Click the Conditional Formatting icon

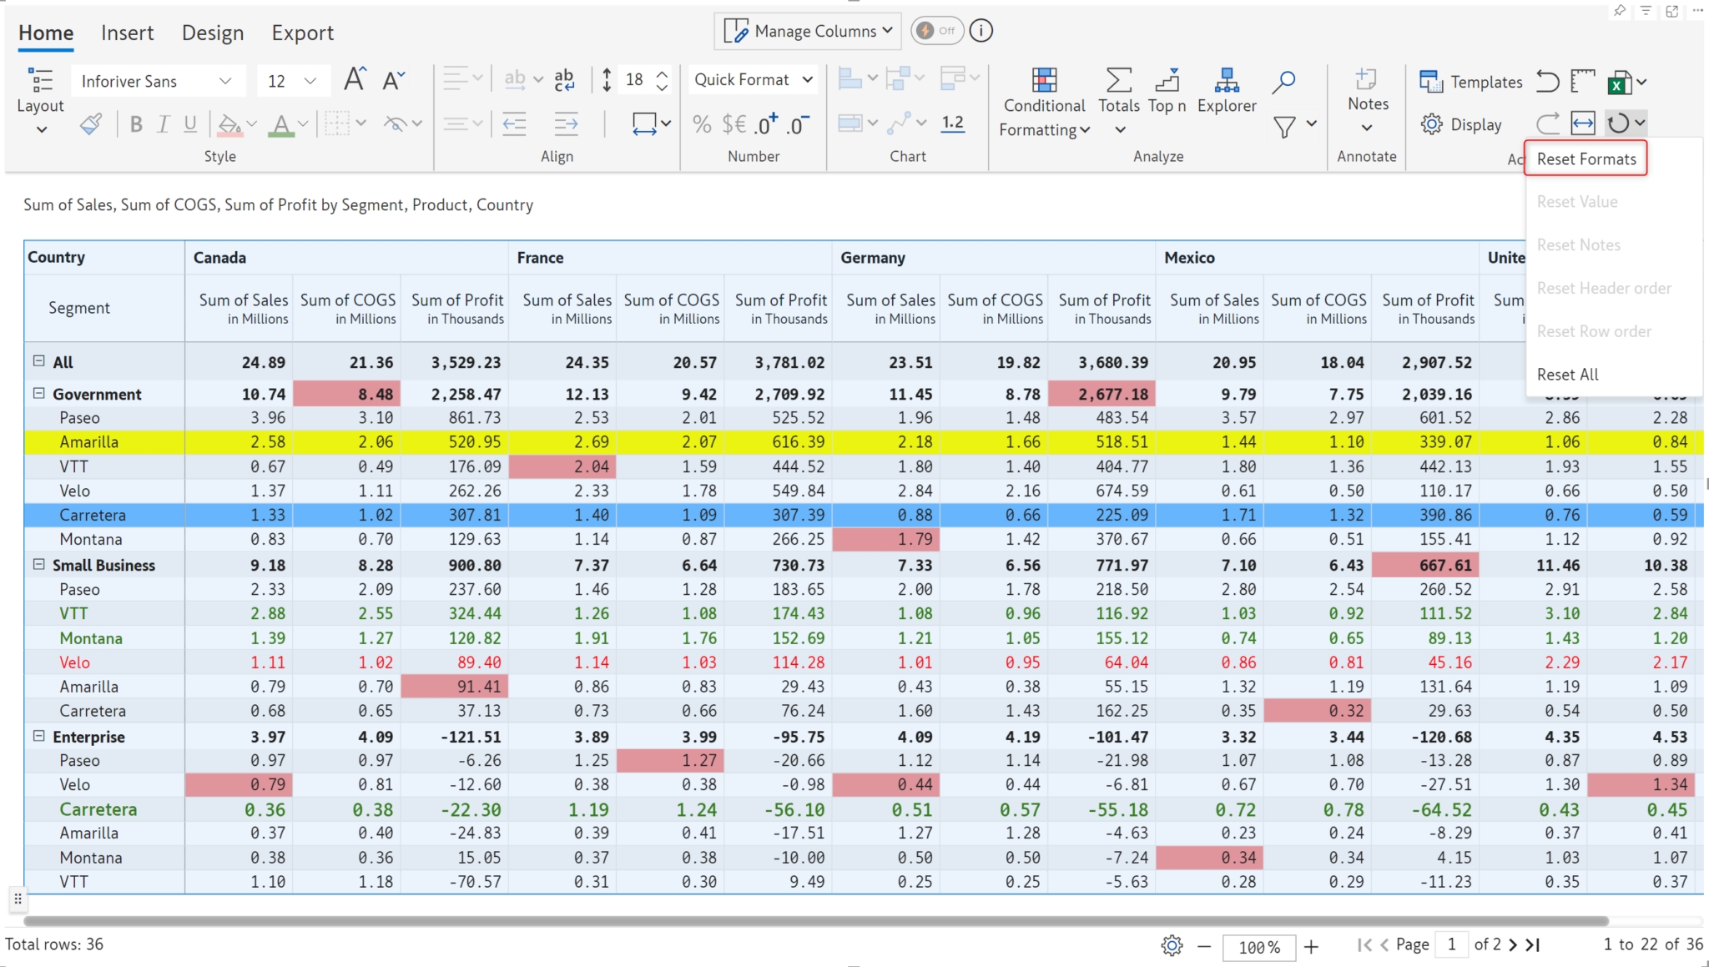[1044, 80]
